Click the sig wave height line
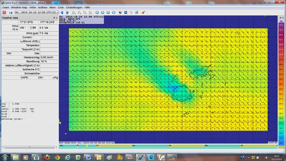286x161 pixels. pyautogui.click(x=10, y=104)
